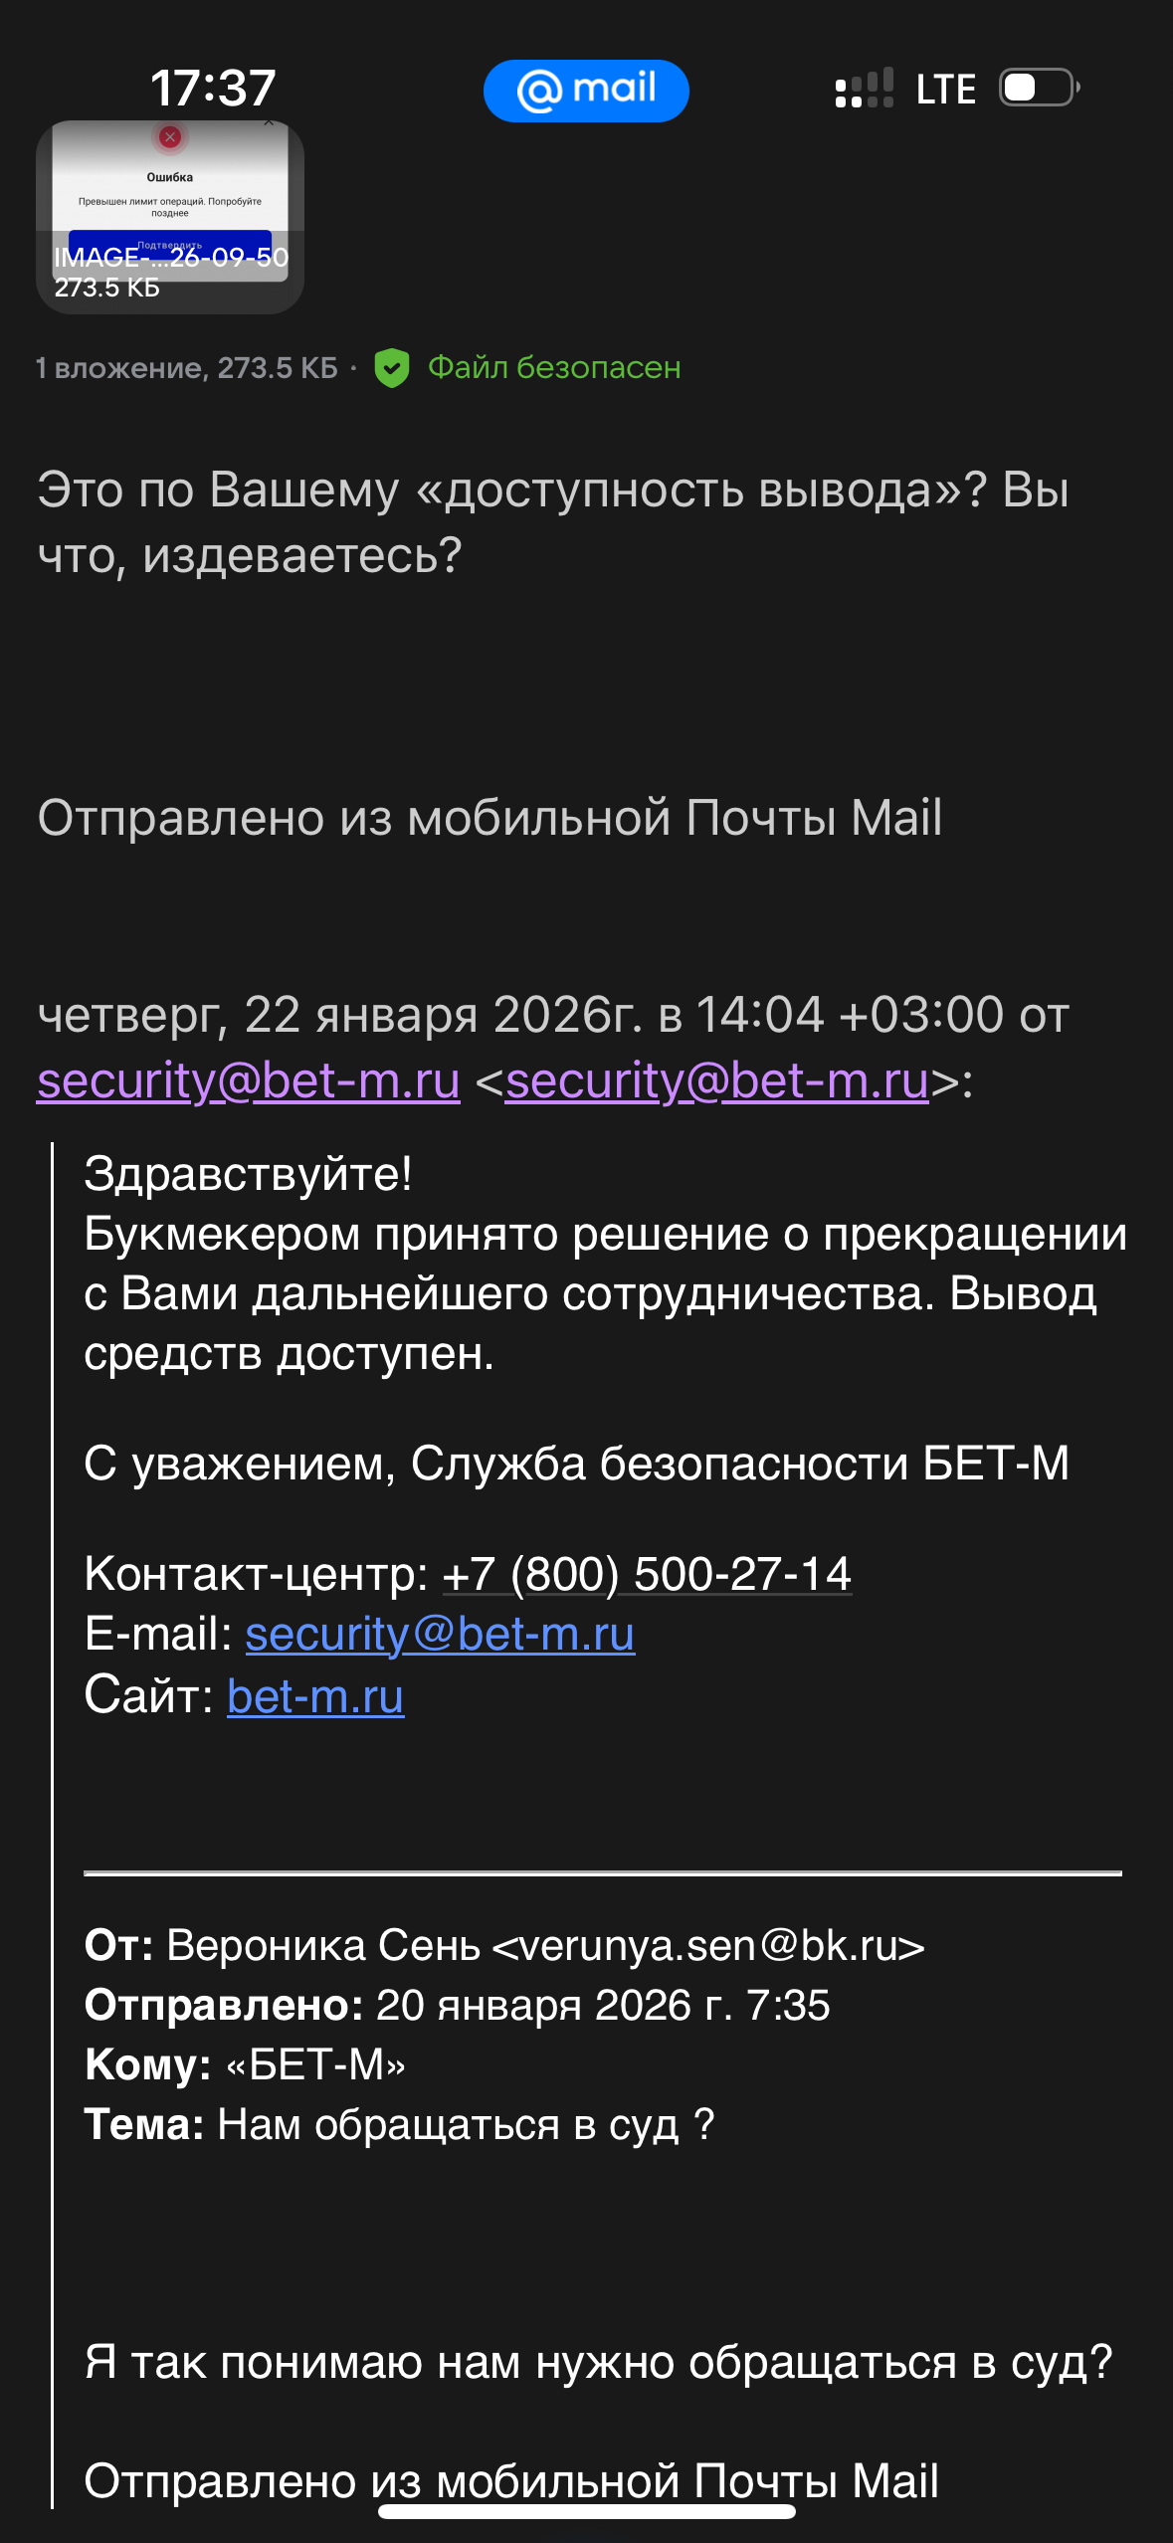Tap the LTE network indicator

[945, 90]
